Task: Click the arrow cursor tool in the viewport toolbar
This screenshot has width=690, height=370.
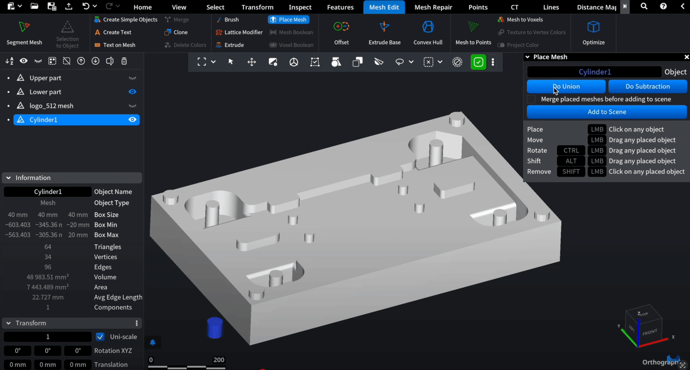Action: [x=230, y=62]
